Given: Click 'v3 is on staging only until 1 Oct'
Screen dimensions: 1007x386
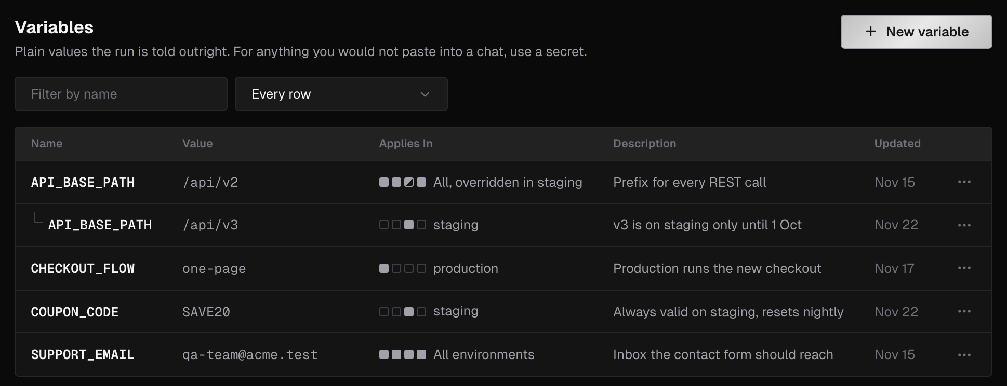Looking at the screenshot, I should (707, 225).
